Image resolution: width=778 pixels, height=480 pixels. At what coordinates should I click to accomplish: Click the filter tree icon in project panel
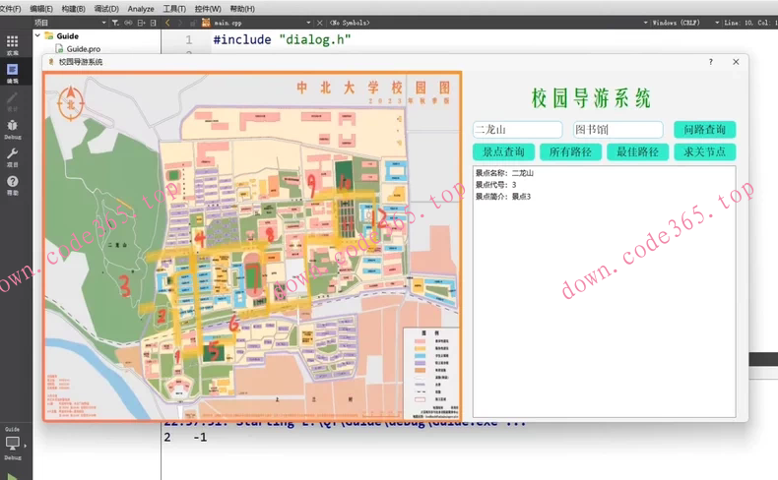click(x=115, y=23)
